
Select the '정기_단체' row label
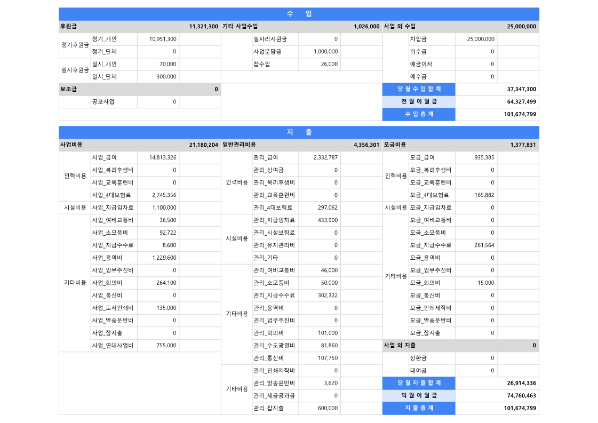click(105, 52)
